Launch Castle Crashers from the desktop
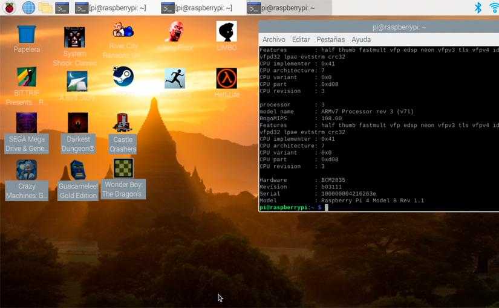 [x=123, y=124]
